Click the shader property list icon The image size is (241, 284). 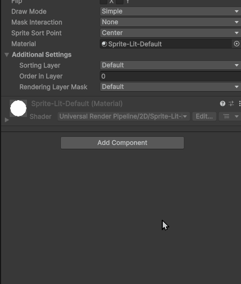pos(226,116)
